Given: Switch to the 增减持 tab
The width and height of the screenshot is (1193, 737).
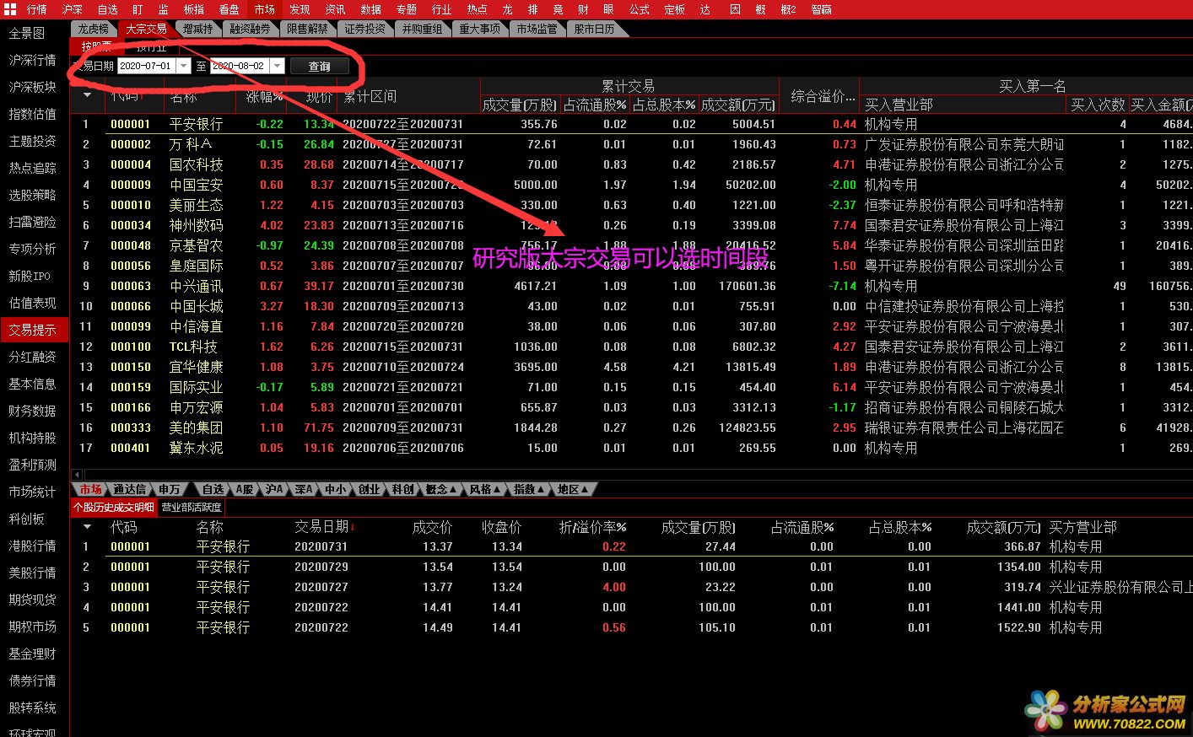Looking at the screenshot, I should [198, 29].
